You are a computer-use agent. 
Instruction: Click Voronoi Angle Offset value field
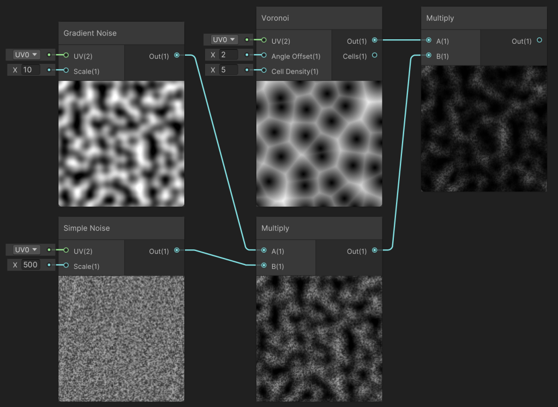click(228, 55)
